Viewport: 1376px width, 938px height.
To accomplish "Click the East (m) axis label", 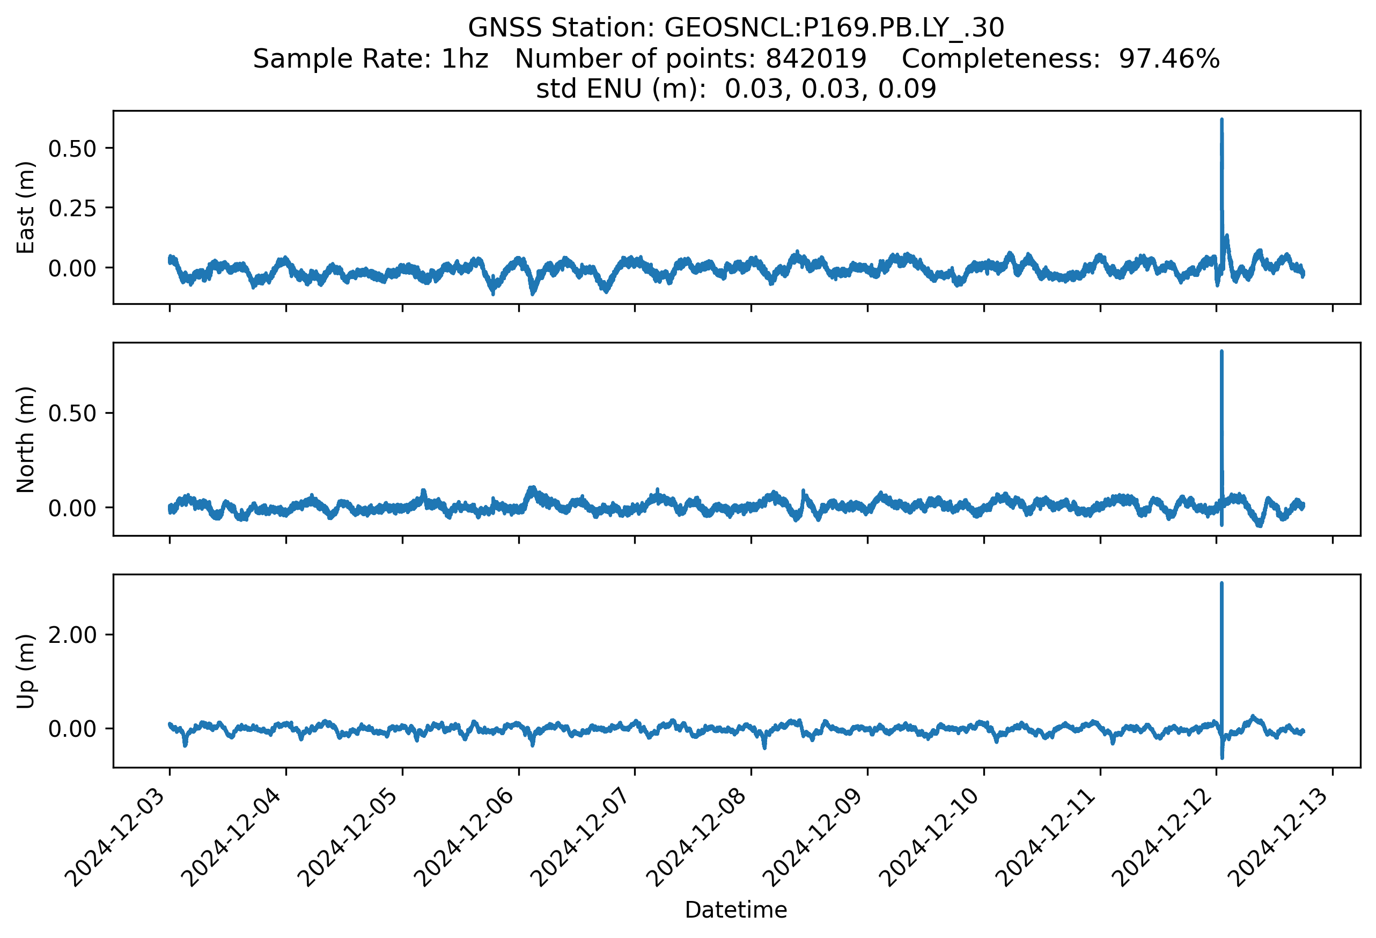I will coord(25,207).
